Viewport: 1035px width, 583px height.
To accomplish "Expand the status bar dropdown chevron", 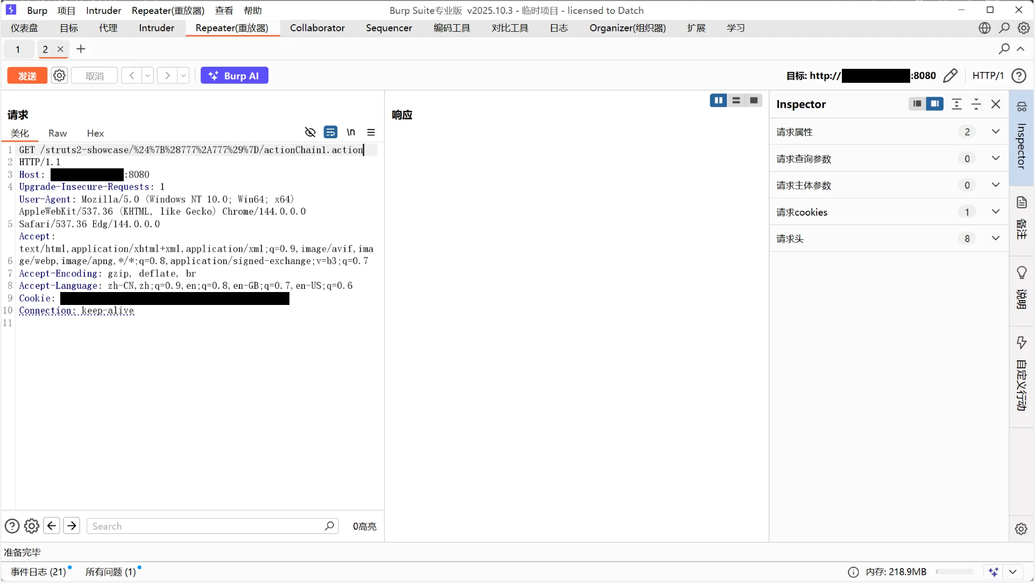I will [1013, 572].
